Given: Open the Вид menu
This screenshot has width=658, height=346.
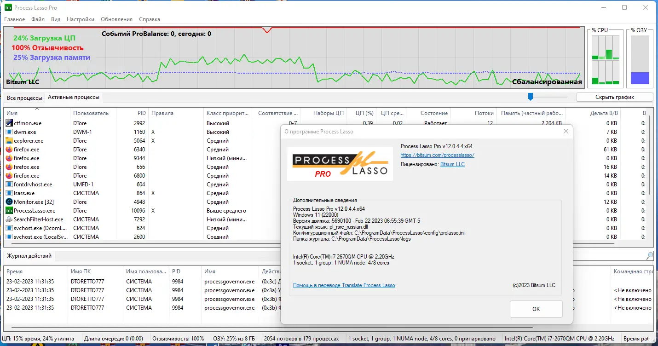Looking at the screenshot, I should 56,19.
